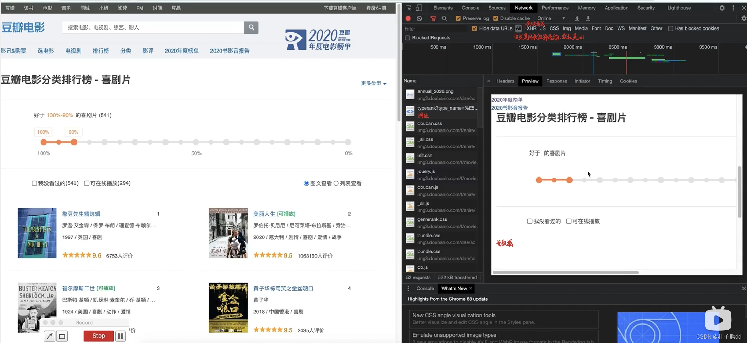Select jquery.js request row

443,175
